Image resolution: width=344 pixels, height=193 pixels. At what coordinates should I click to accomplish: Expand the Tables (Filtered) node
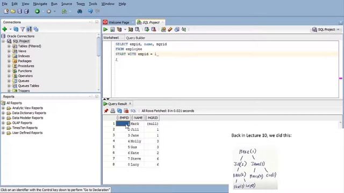(9, 46)
